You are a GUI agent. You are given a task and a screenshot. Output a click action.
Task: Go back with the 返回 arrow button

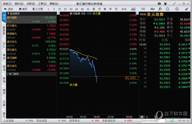coord(8,9)
